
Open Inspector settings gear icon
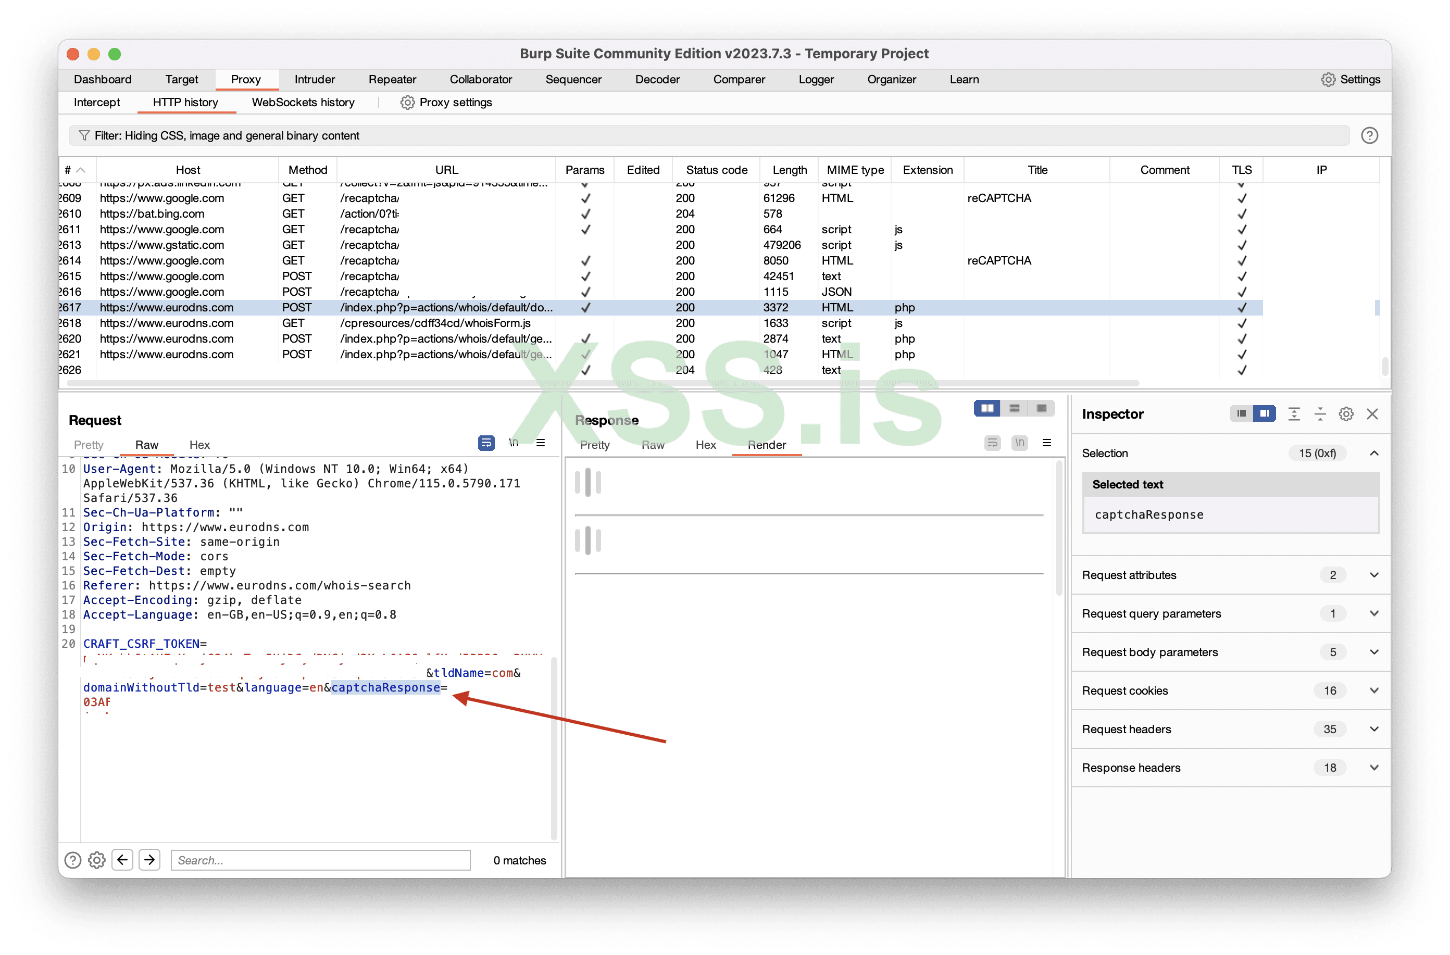coord(1346,414)
